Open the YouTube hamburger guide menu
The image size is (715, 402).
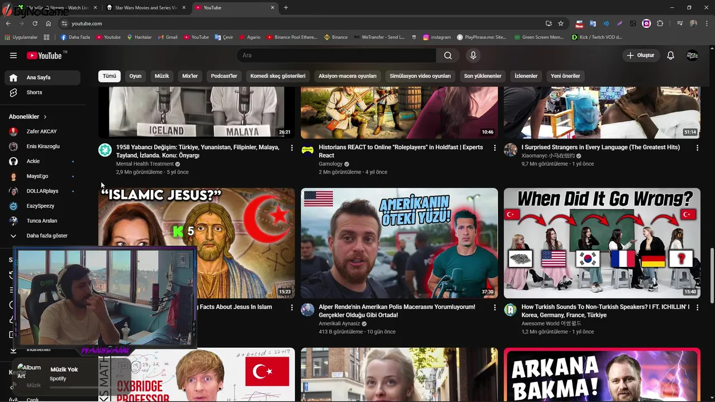(13, 55)
